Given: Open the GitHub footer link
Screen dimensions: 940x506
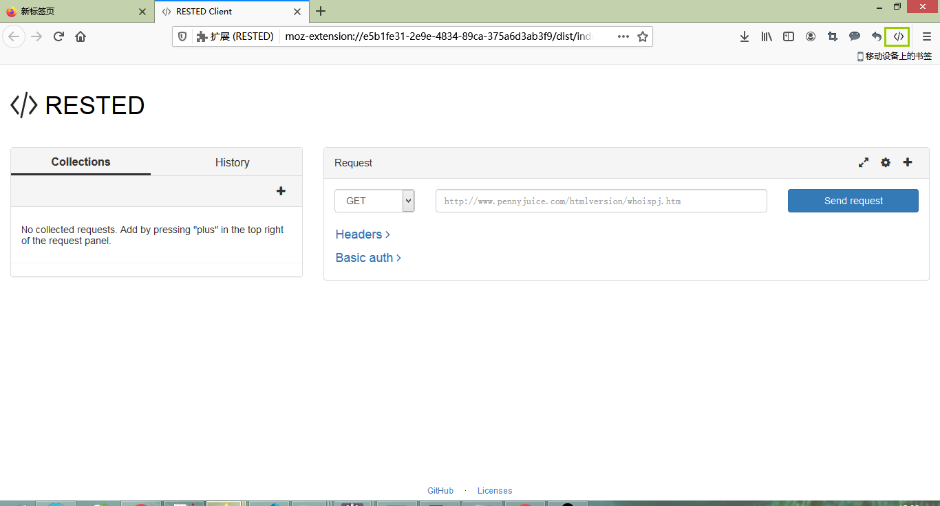Looking at the screenshot, I should [440, 491].
